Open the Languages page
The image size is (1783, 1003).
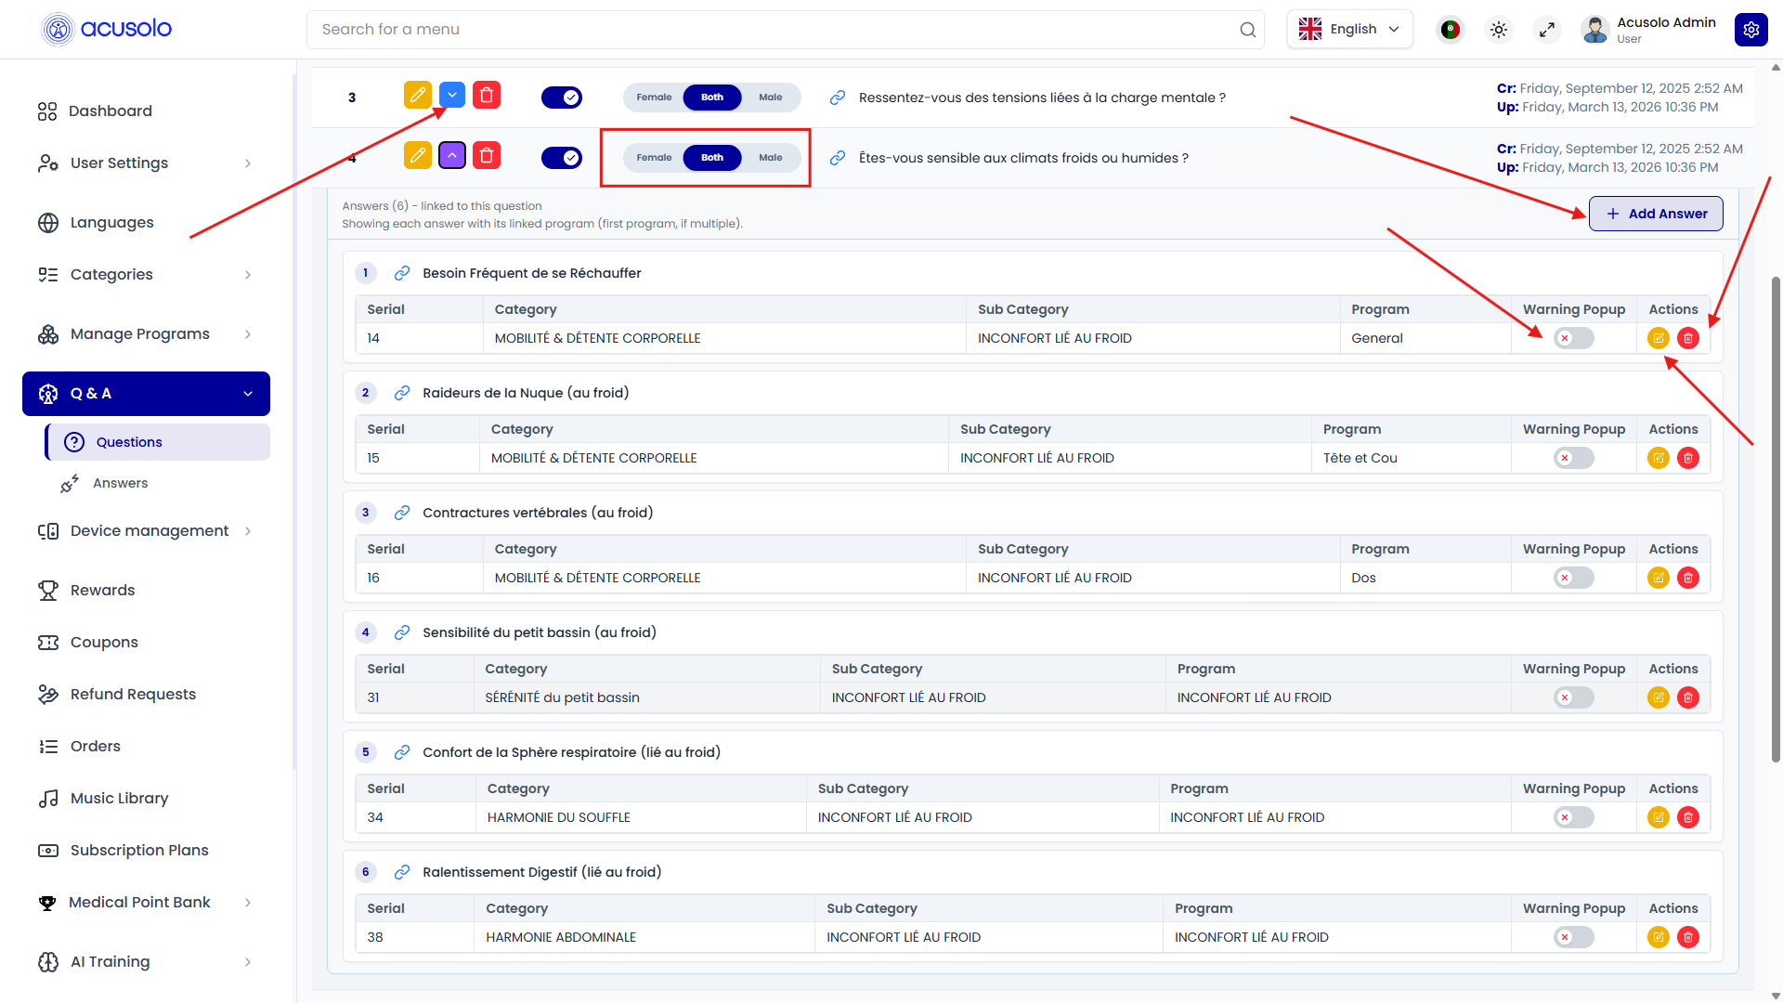[x=146, y=223]
